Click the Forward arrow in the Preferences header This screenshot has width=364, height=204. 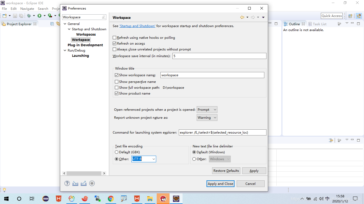253,17
